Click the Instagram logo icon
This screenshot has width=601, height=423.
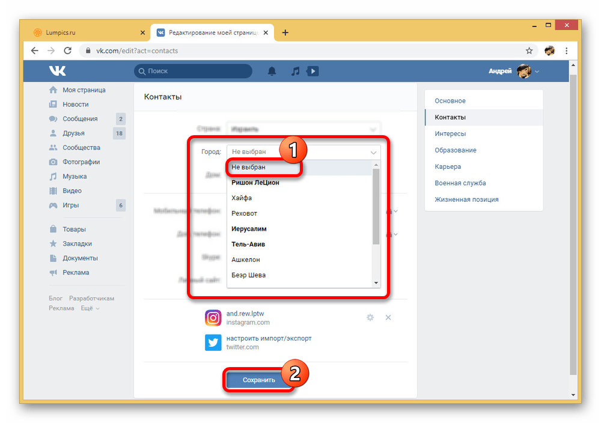coord(213,318)
